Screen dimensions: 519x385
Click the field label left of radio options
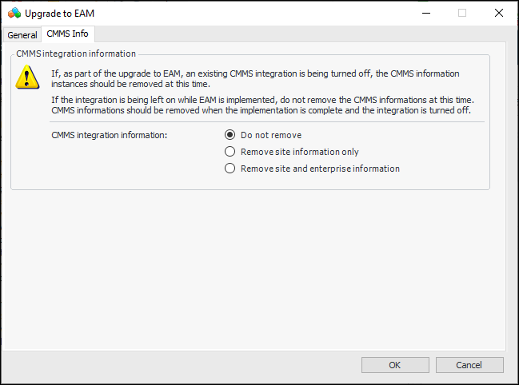[109, 135]
